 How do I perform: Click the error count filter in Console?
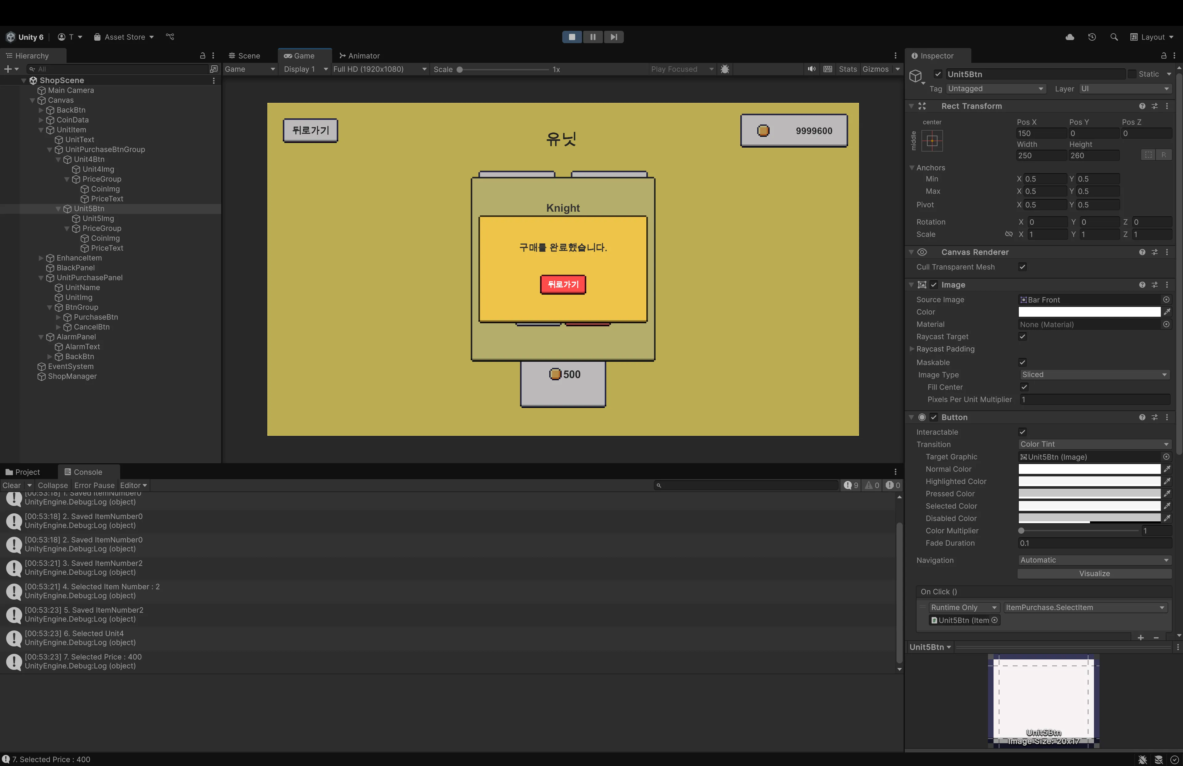[893, 485]
